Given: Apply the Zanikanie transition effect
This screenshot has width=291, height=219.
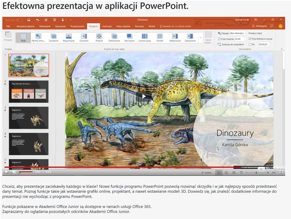Looking at the screenshot, I should tap(53, 38).
